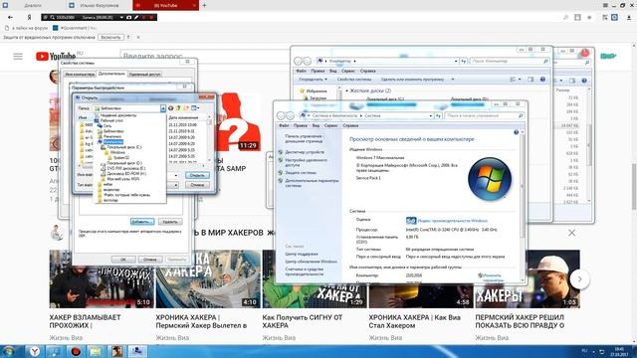
Task: Open Bandicam recording dropdown arrow
Action: pyautogui.click(x=121, y=18)
